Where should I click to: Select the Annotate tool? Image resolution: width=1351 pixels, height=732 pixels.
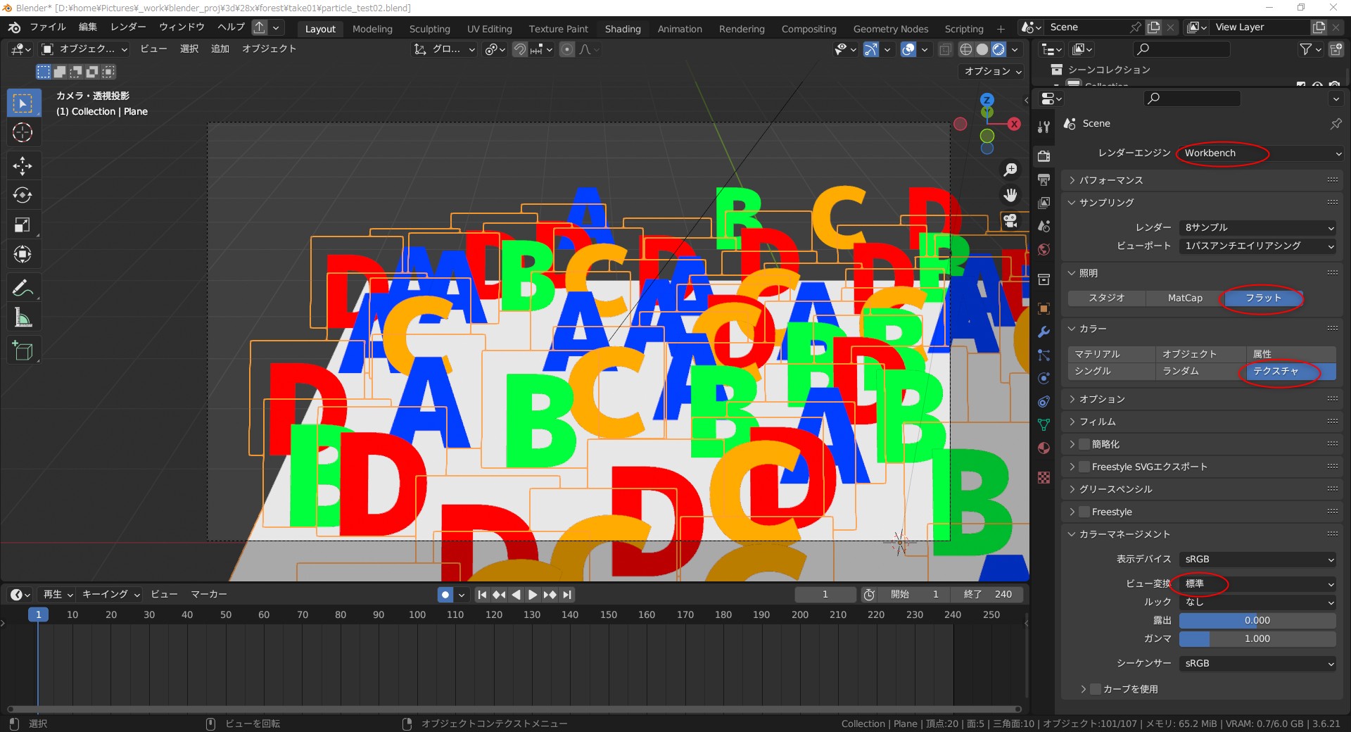[23, 287]
